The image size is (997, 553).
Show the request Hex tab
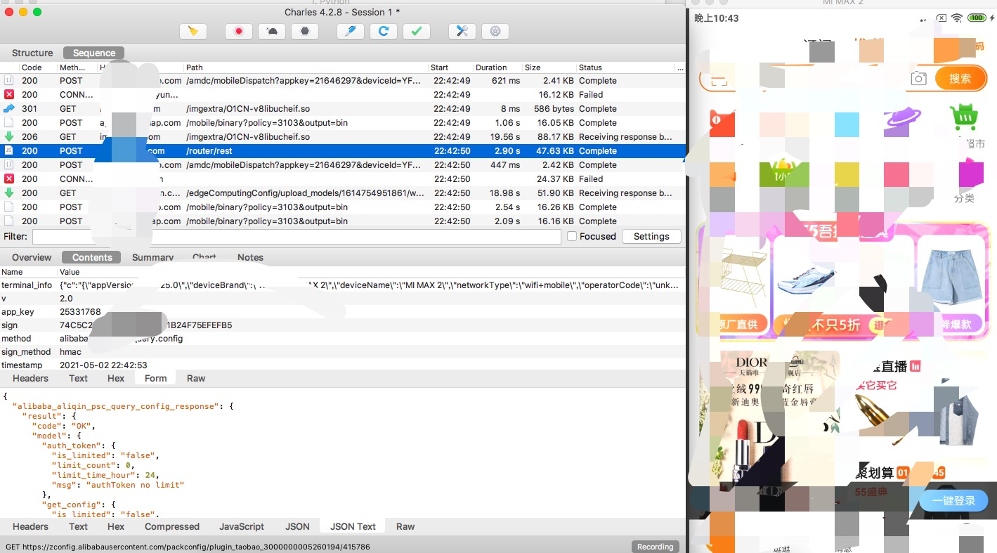click(x=116, y=378)
